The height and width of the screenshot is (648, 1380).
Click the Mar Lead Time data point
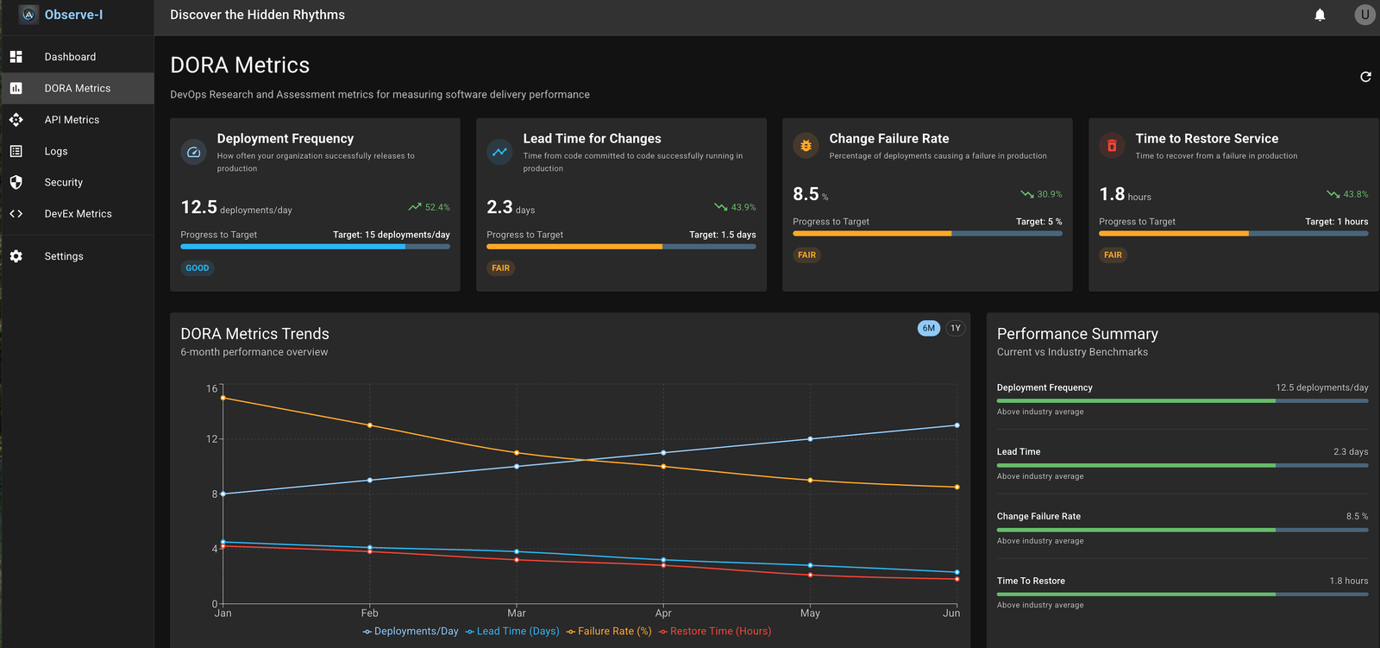(x=517, y=551)
